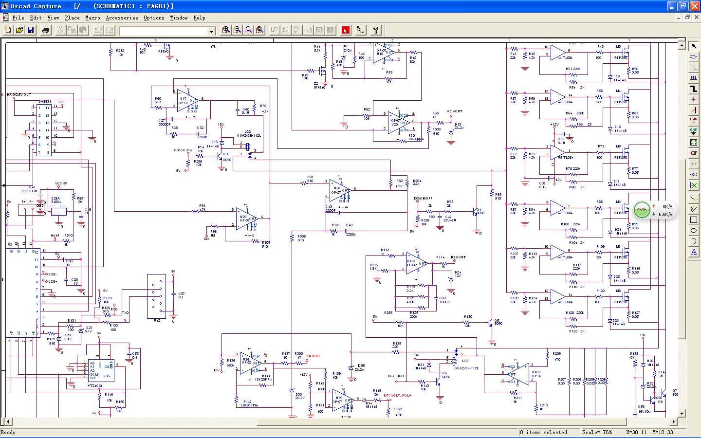Screen dimensions: 701x438
Task: Click the vertical scrollbar down arrow
Action: pyautogui.click(x=682, y=413)
